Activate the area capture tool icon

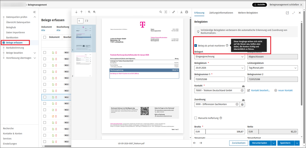(166, 12)
